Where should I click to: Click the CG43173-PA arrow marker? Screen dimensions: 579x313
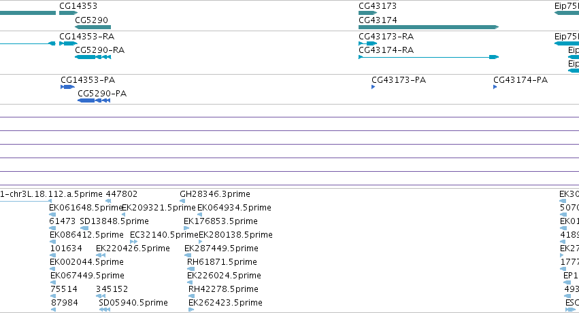pyautogui.click(x=374, y=87)
